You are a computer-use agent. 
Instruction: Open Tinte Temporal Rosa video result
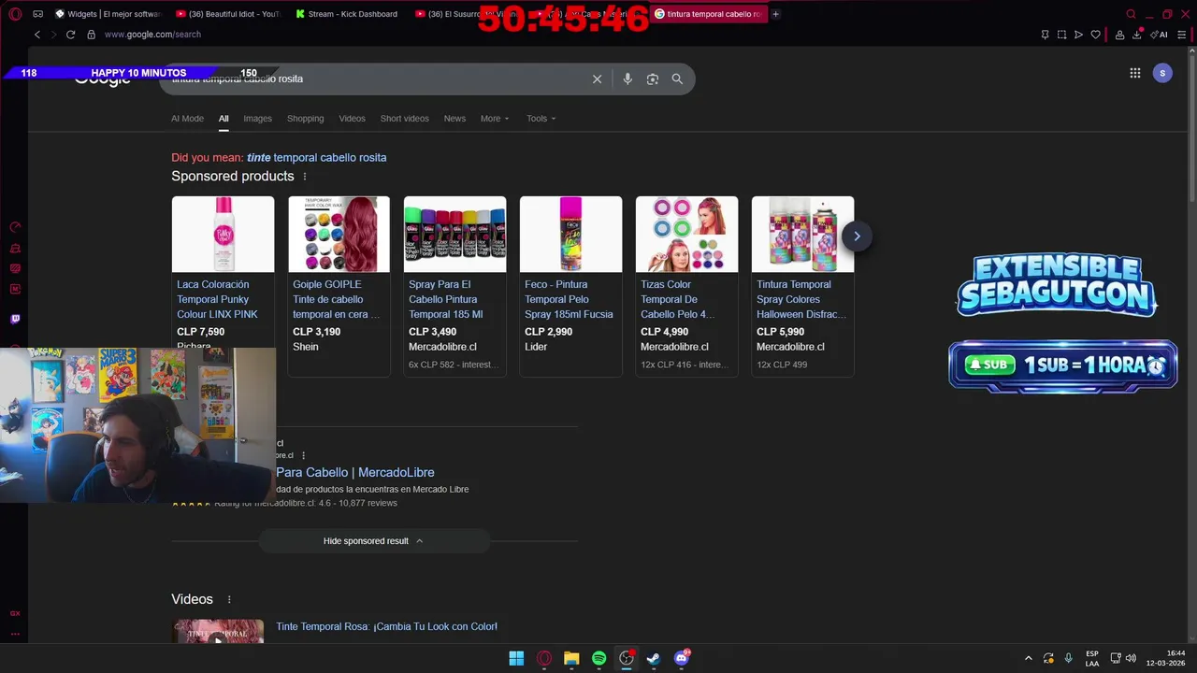[x=386, y=627]
